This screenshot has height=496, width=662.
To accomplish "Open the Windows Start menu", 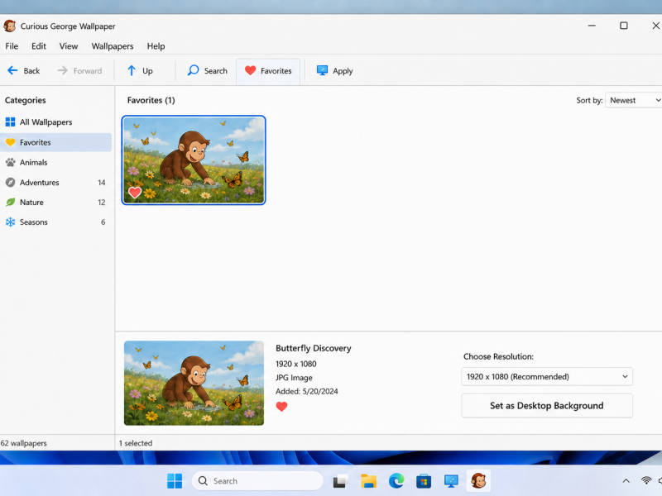I will [175, 481].
